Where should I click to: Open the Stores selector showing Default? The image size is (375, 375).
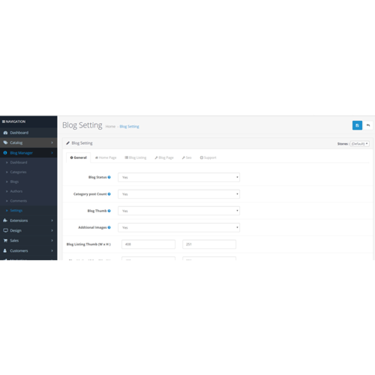click(360, 143)
